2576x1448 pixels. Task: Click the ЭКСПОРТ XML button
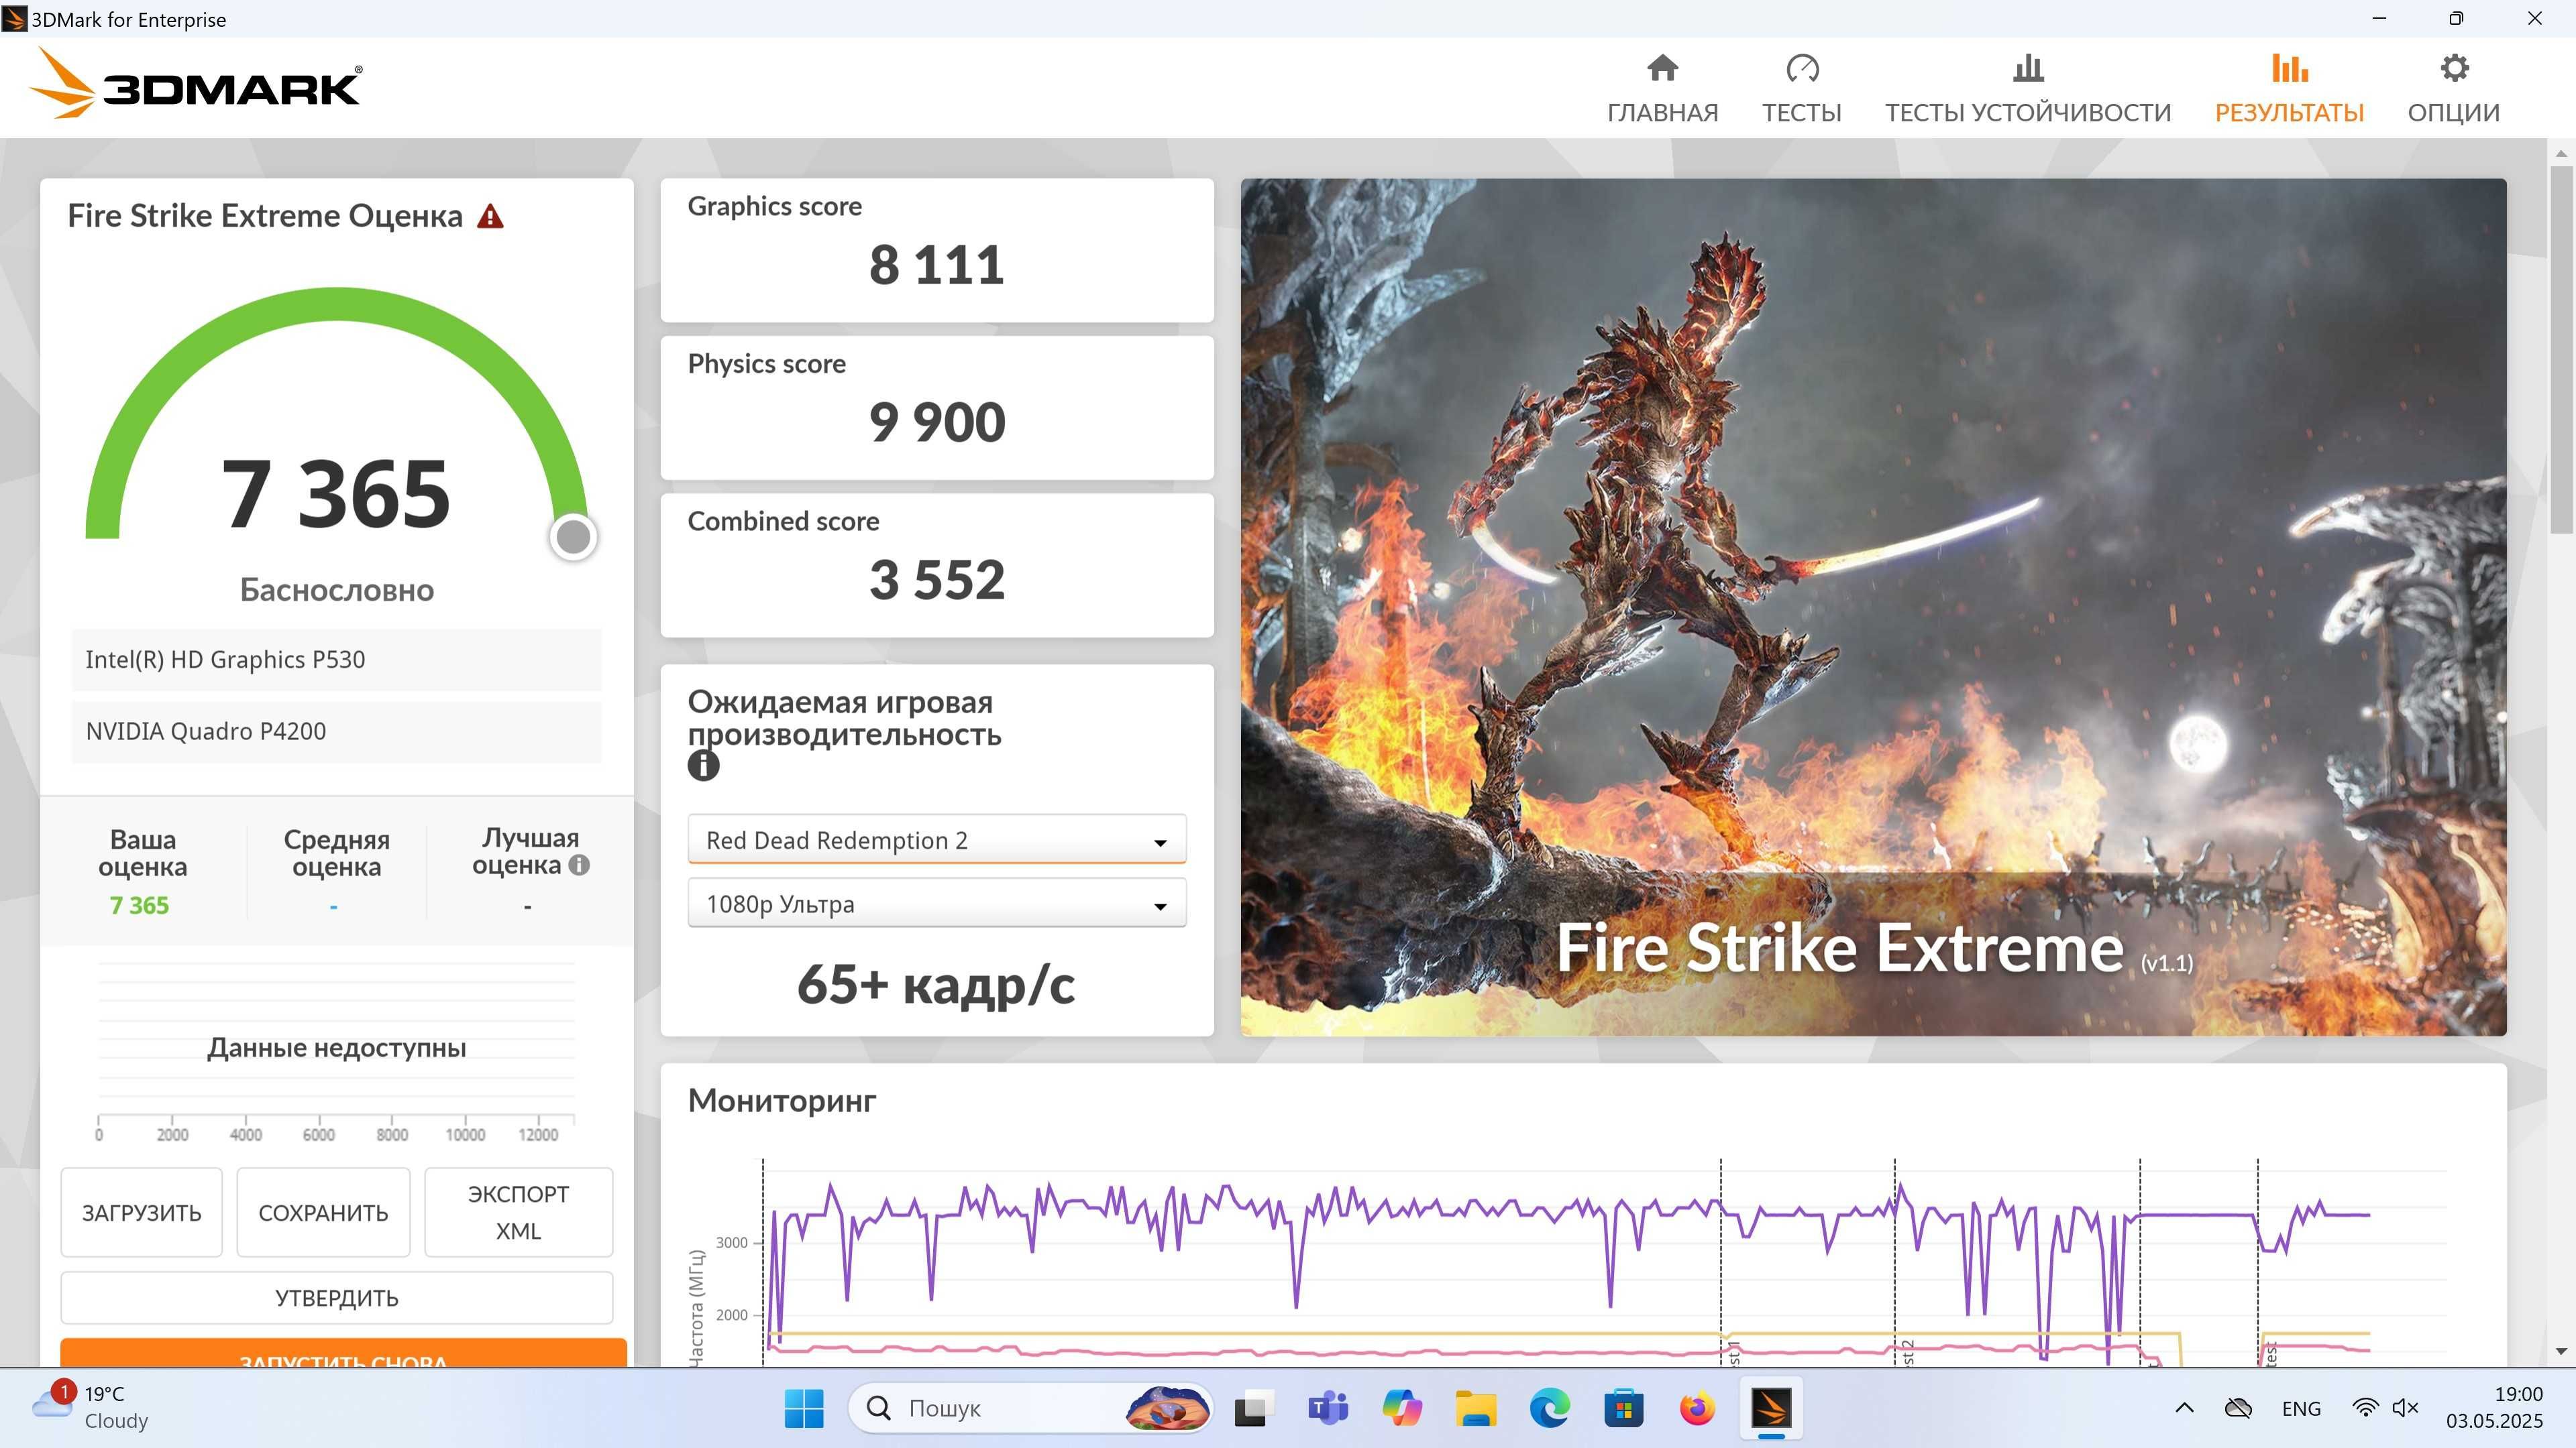pos(518,1212)
